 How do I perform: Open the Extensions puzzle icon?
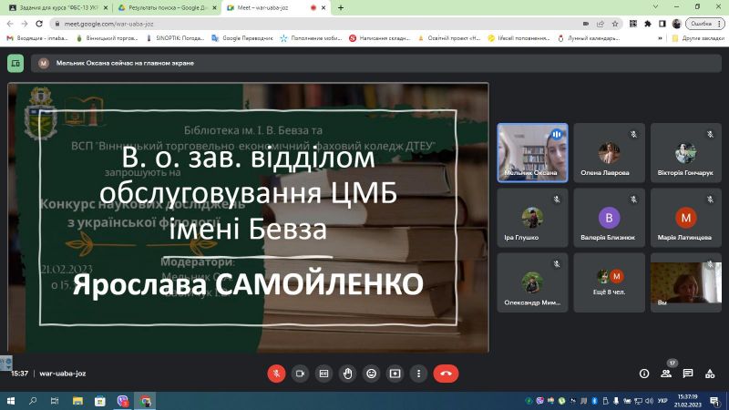pyautogui.click(x=648, y=24)
